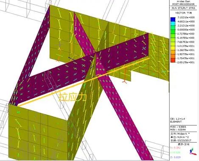Click the XYZ axis triad icon

point(193,151)
